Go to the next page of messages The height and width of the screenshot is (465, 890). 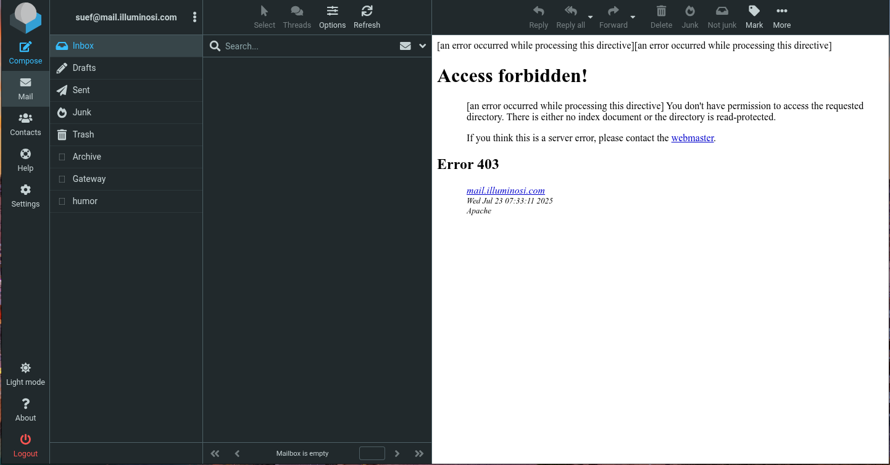pyautogui.click(x=397, y=453)
